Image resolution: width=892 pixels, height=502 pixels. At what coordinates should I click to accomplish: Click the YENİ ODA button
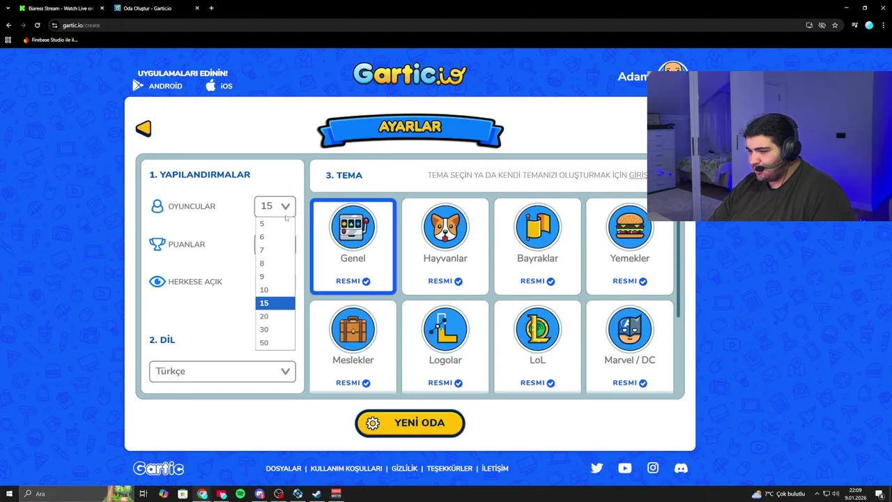pyautogui.click(x=410, y=423)
